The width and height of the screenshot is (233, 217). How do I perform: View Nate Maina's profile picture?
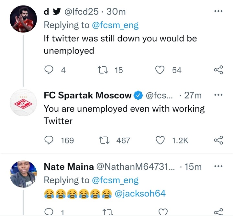pos(23,174)
